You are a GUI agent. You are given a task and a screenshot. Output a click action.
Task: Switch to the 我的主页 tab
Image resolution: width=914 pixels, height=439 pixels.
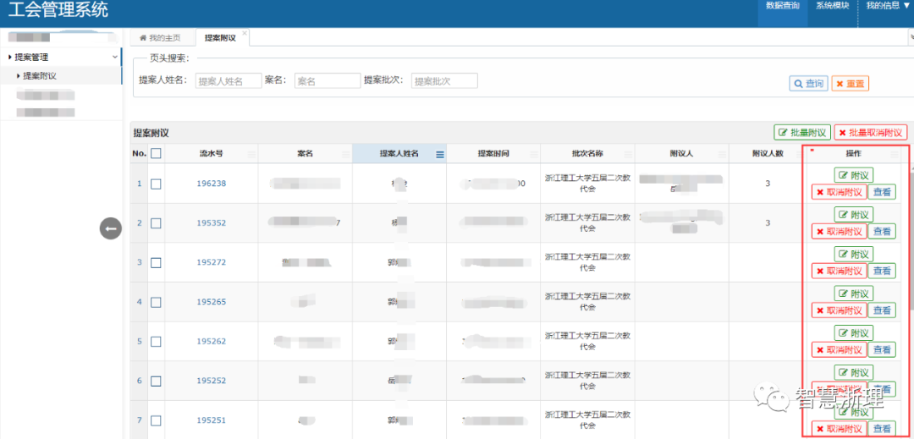pos(159,38)
